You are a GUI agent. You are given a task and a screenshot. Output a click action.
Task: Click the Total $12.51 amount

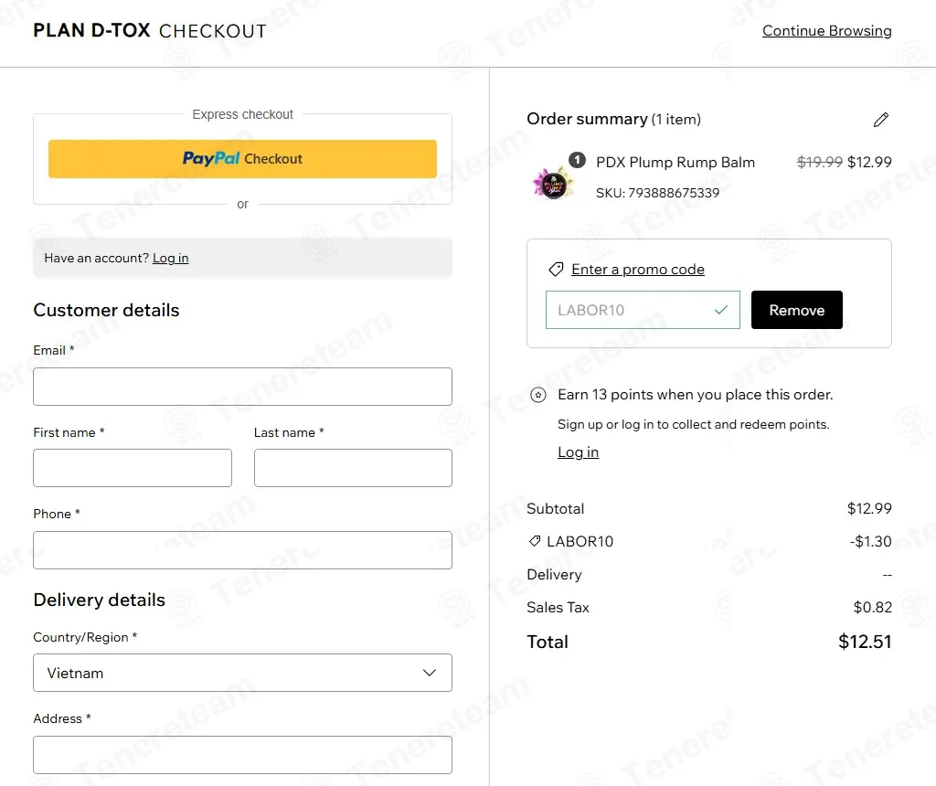[x=865, y=642]
